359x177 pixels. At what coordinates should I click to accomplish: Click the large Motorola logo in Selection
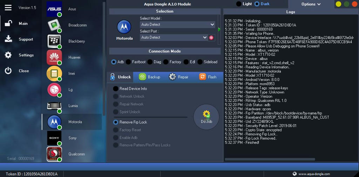(x=124, y=27)
